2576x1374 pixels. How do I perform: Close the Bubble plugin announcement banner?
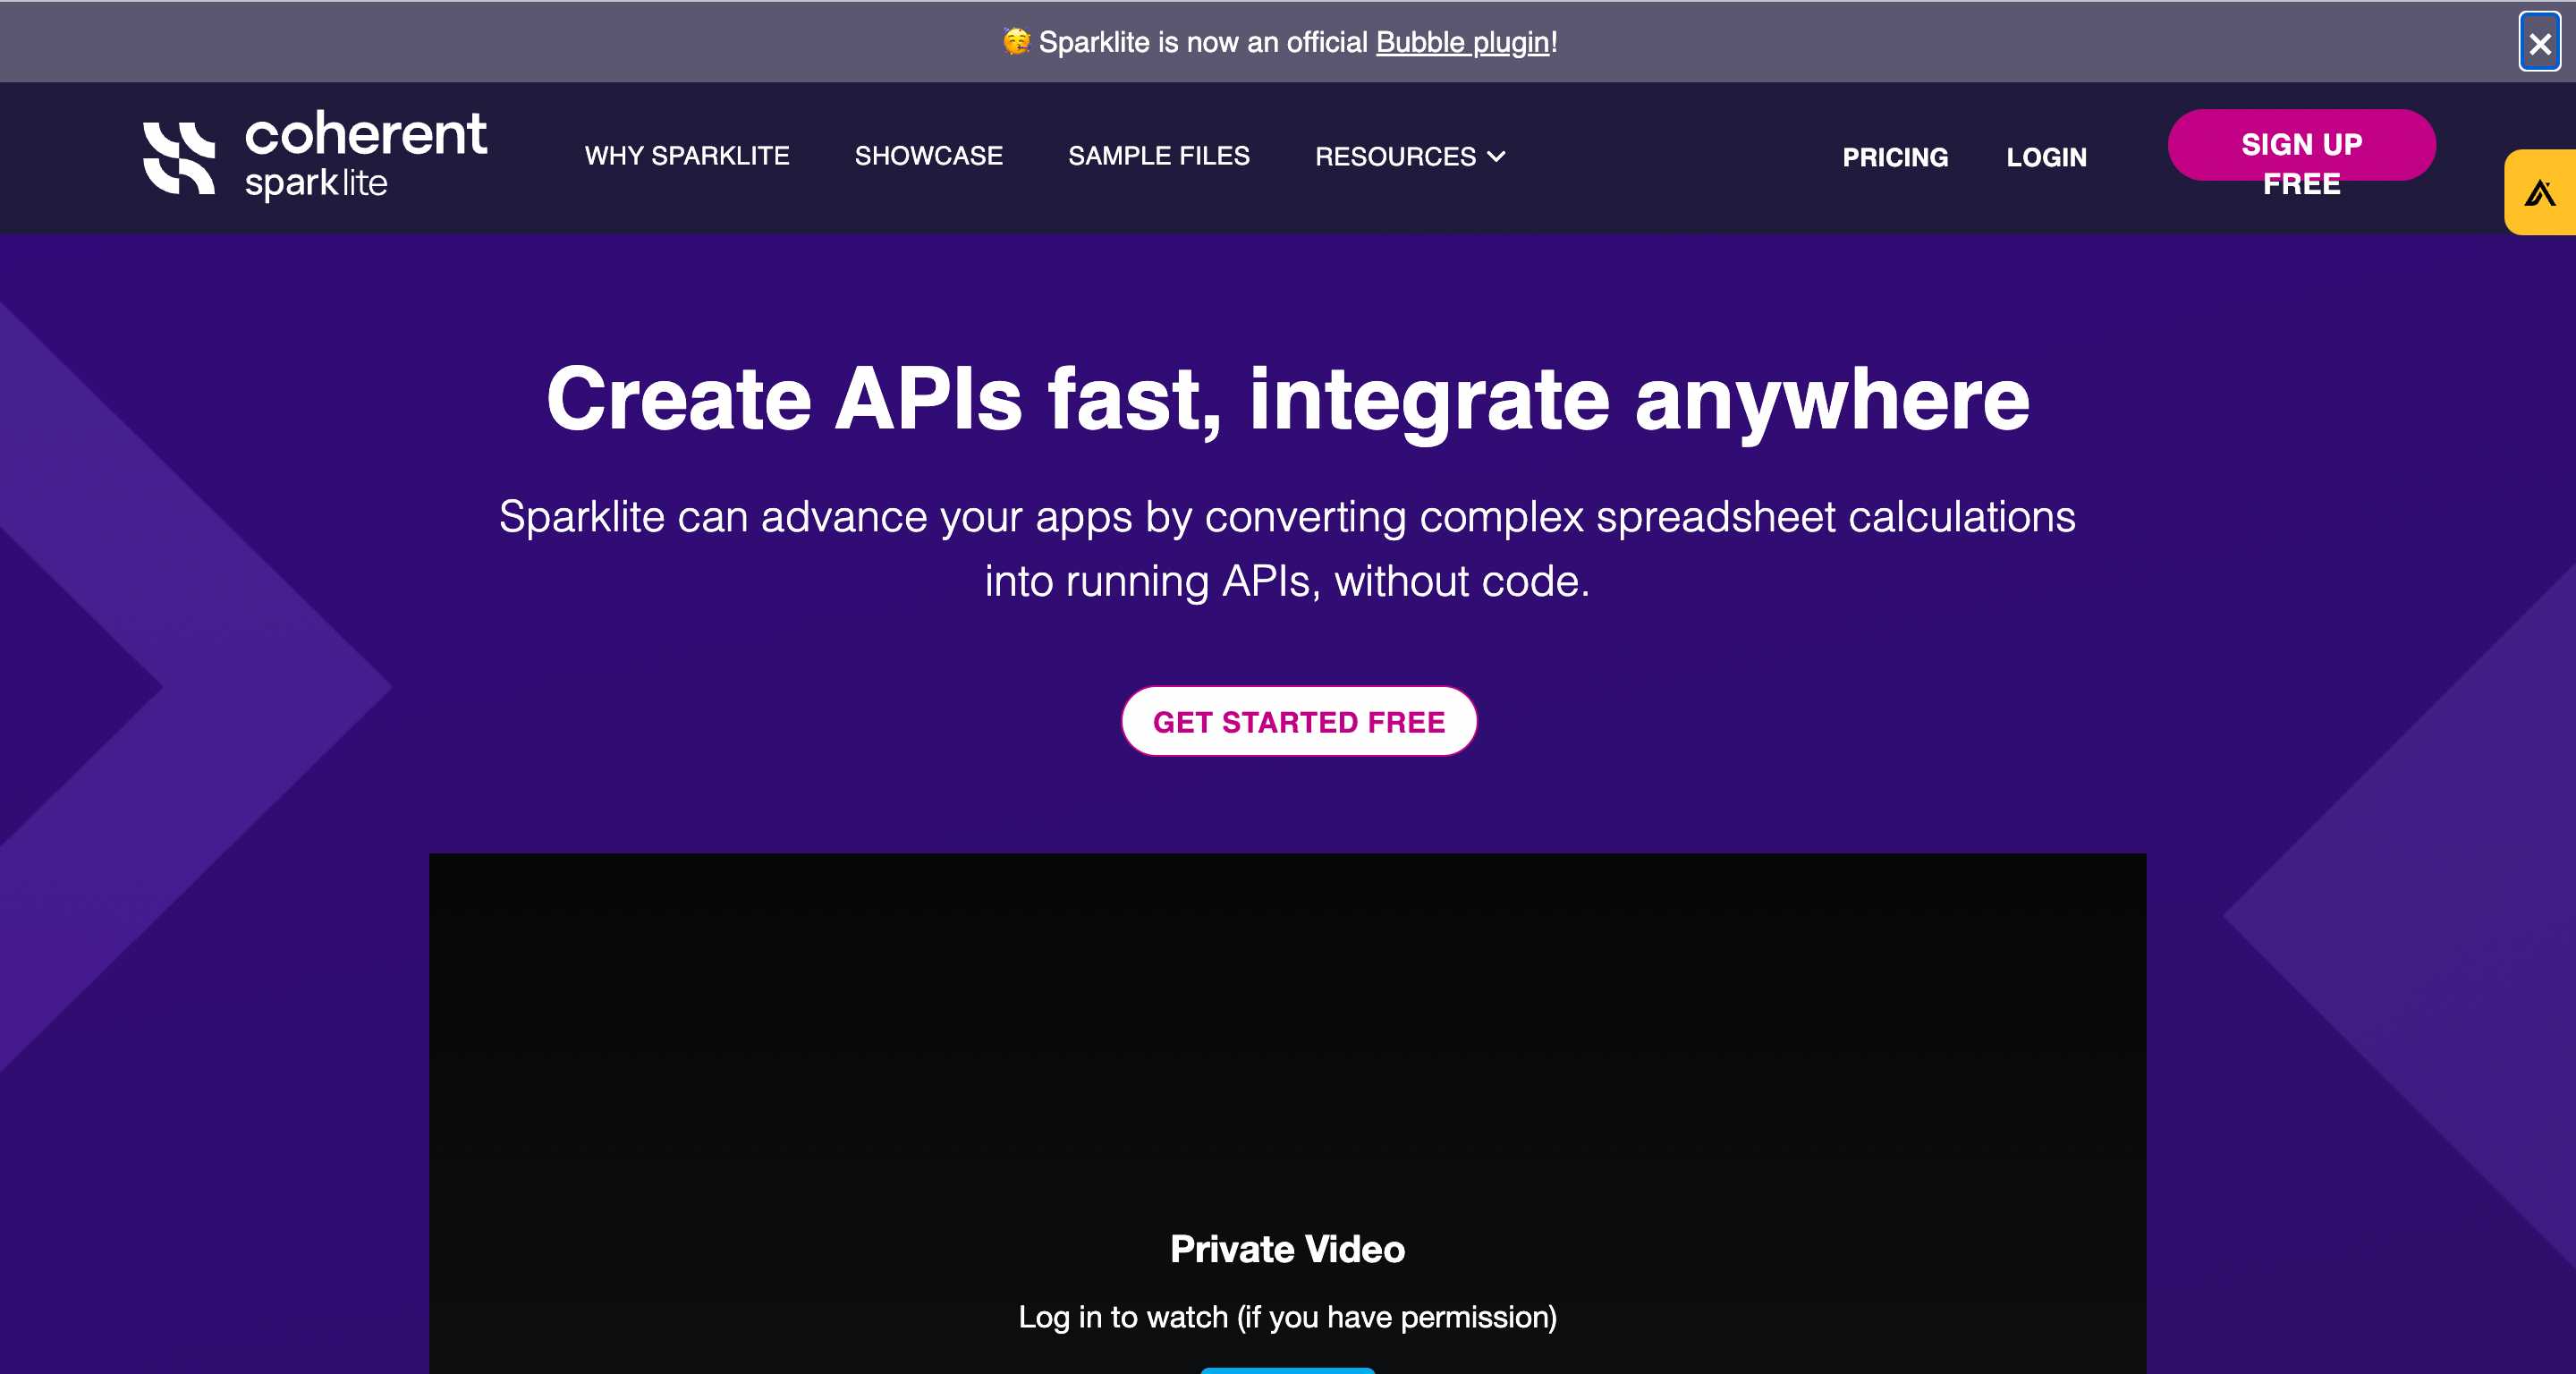coord(2539,43)
